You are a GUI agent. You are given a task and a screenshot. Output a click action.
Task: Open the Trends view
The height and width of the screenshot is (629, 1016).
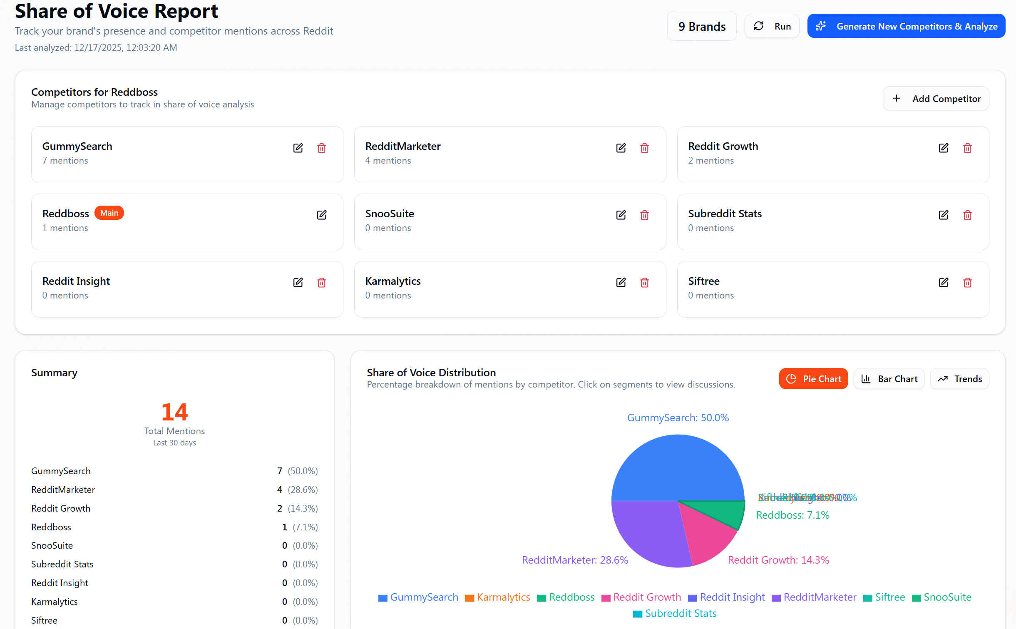(959, 378)
